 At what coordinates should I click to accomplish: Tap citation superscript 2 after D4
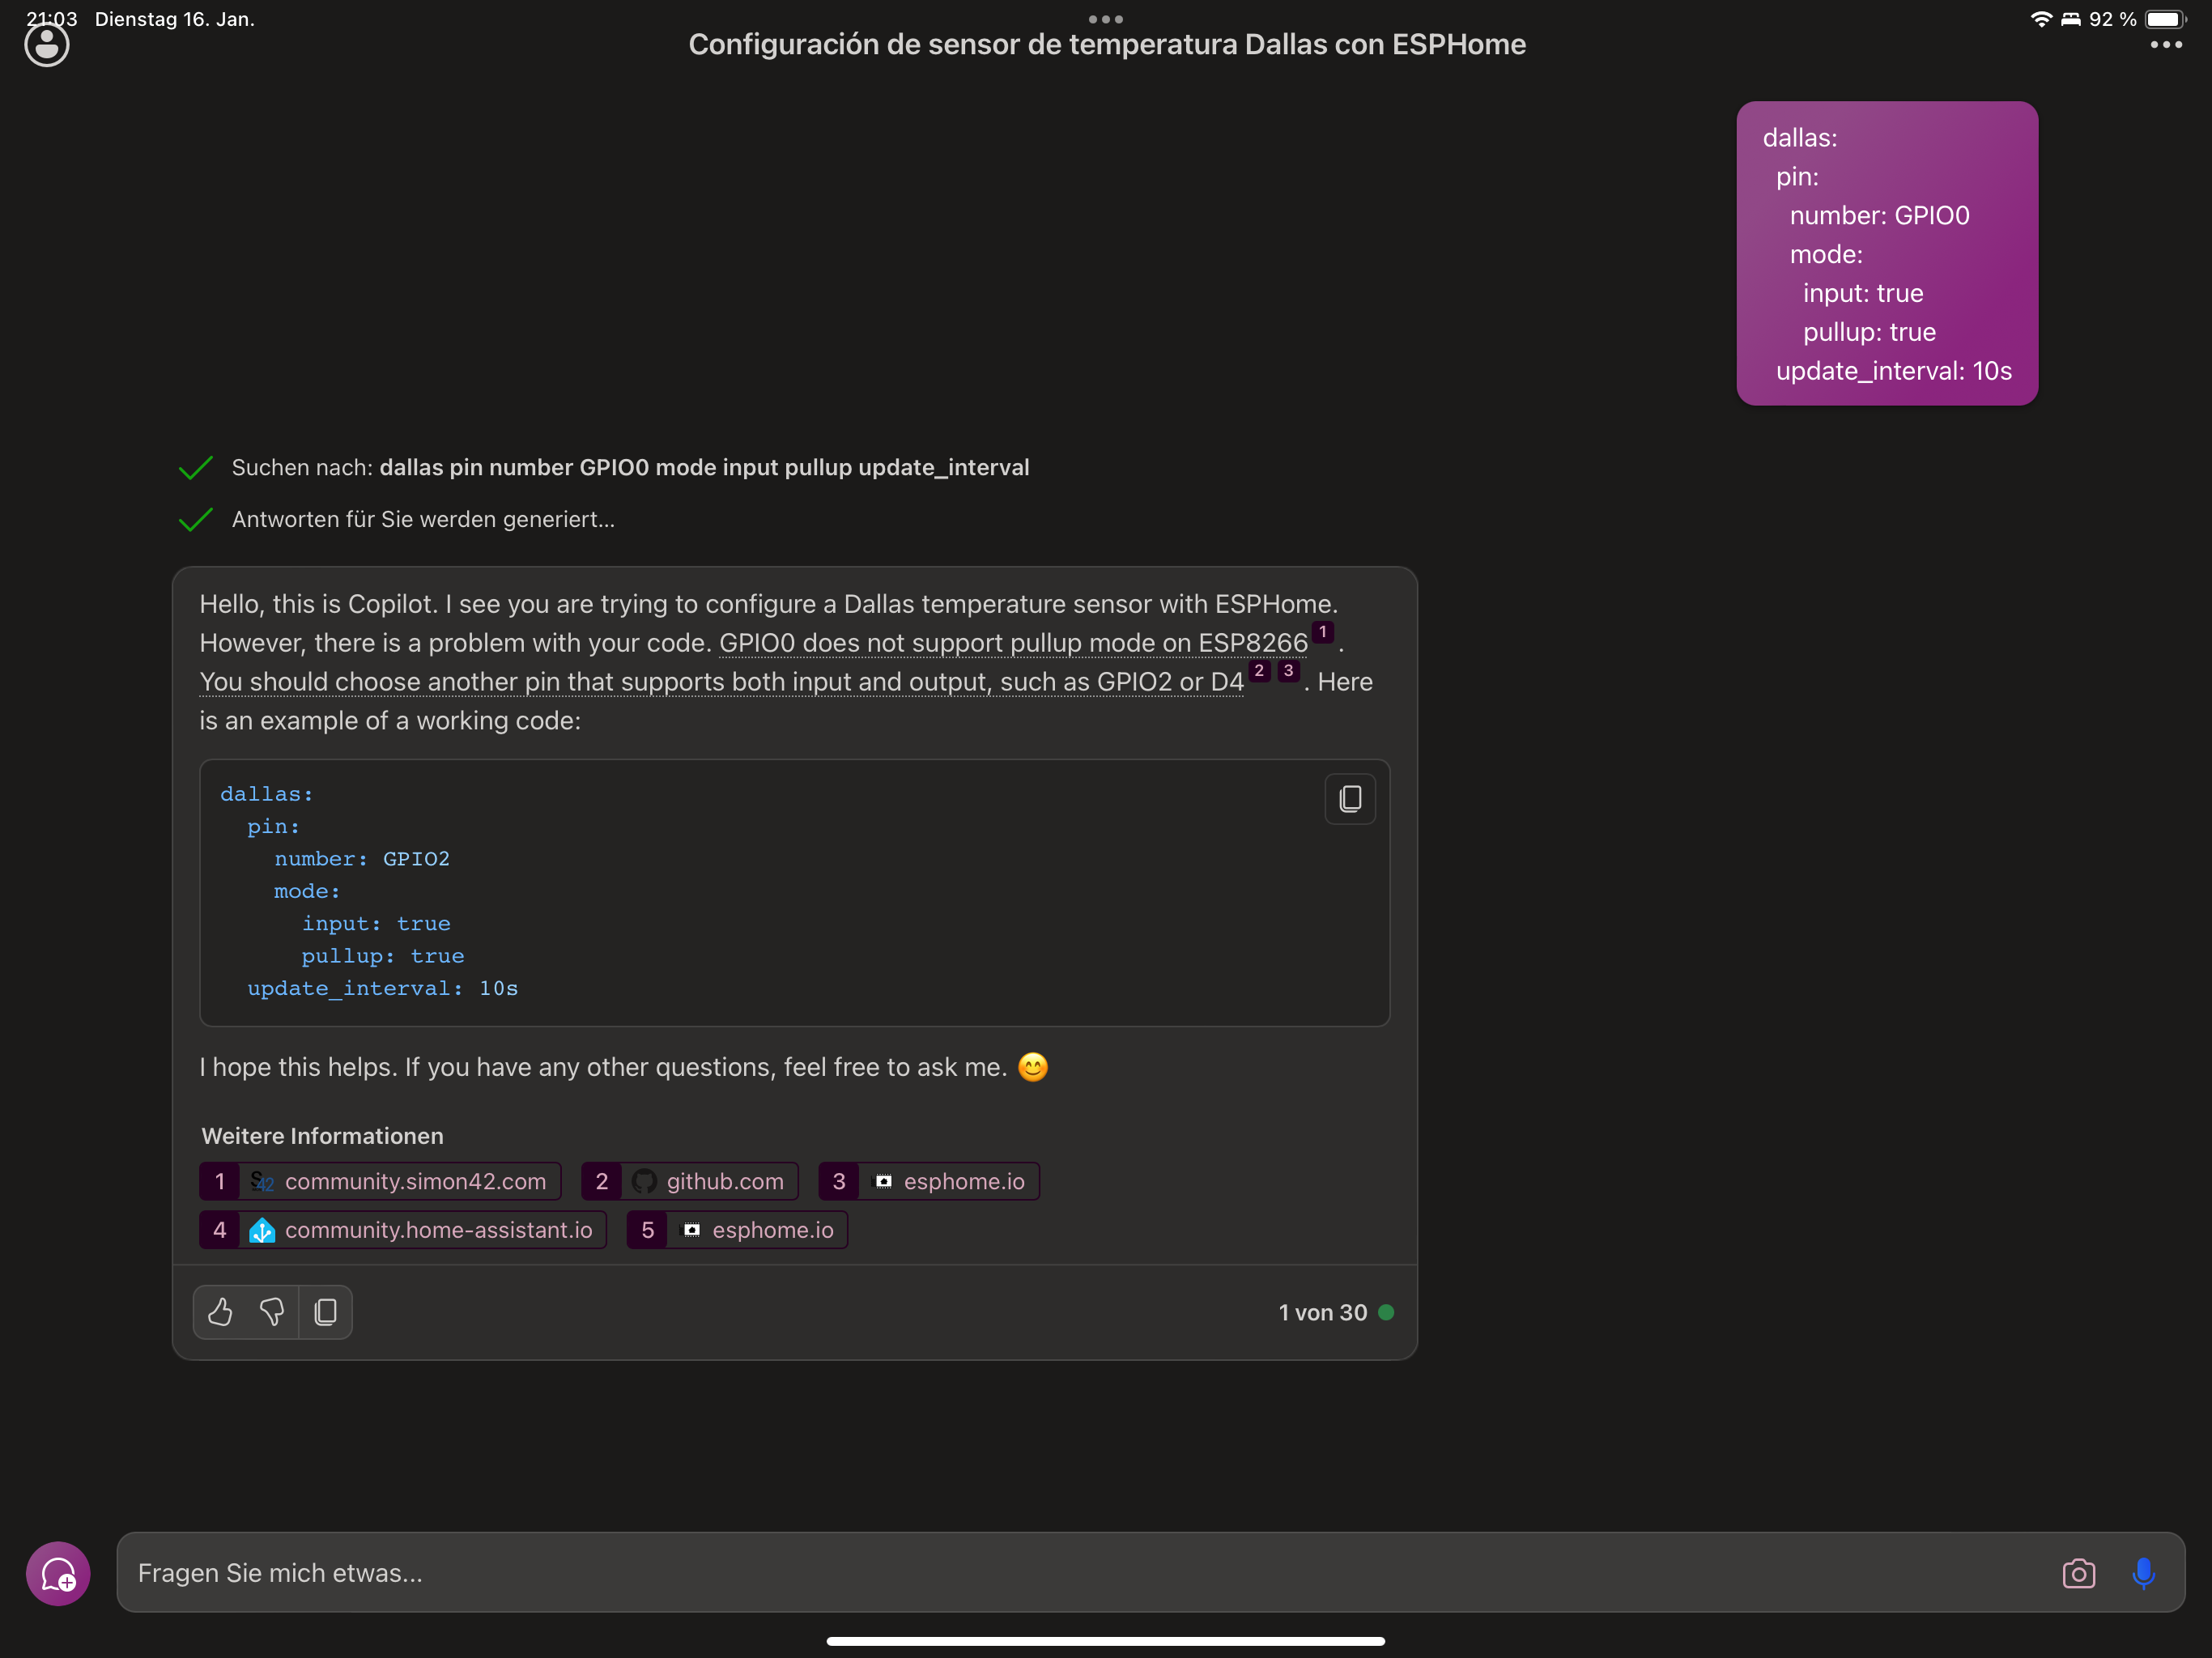(x=1259, y=671)
